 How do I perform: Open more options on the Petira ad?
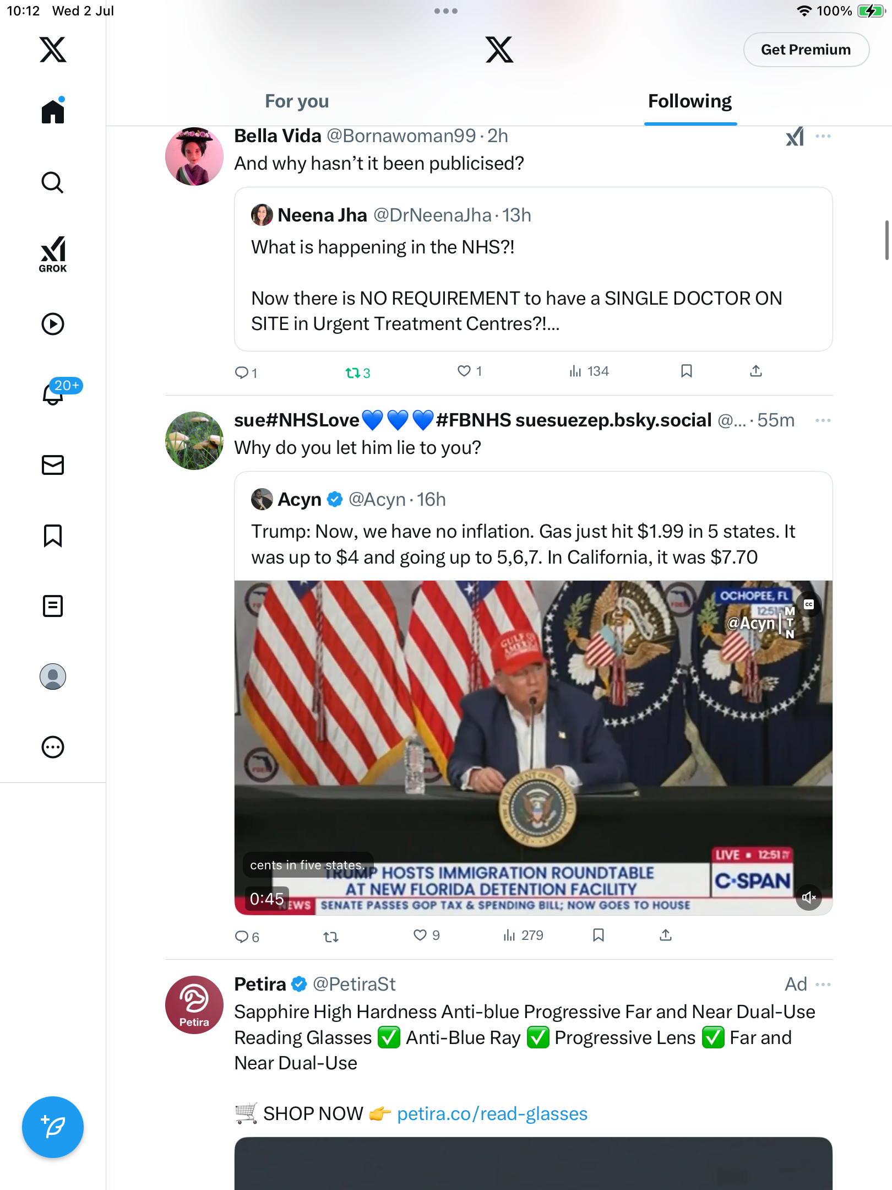click(823, 985)
